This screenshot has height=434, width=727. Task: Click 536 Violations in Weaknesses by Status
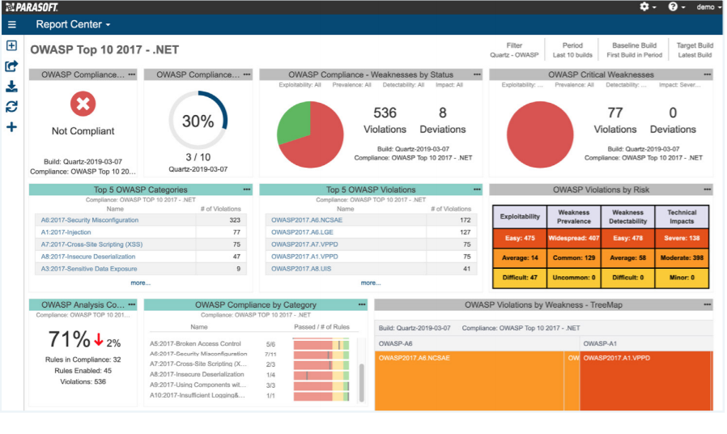pos(385,120)
